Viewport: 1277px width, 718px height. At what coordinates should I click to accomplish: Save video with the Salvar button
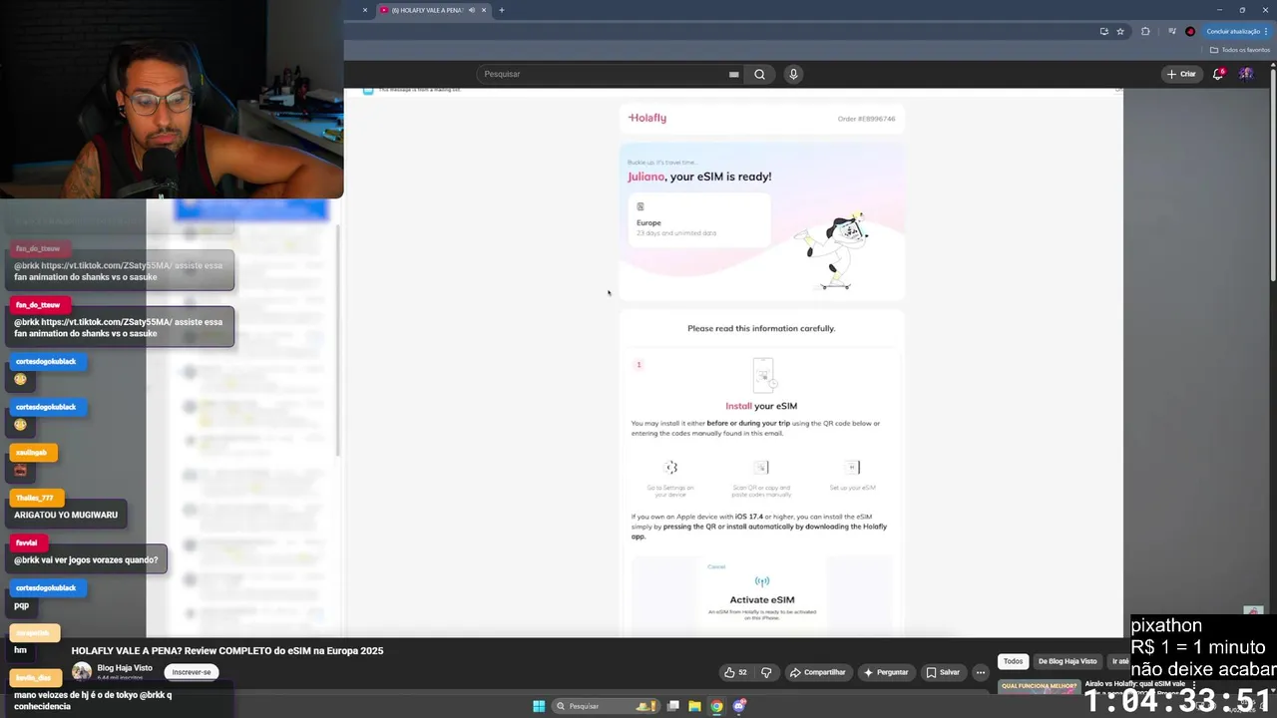pyautogui.click(x=942, y=672)
